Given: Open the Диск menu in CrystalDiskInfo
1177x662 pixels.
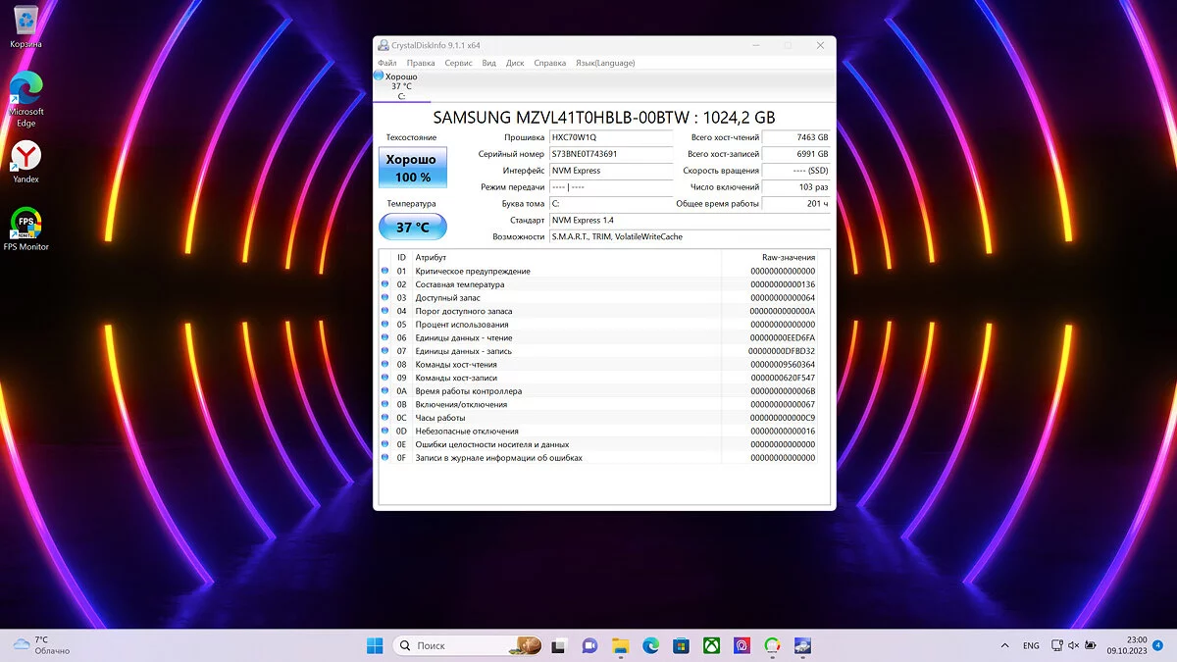Looking at the screenshot, I should click(x=515, y=63).
